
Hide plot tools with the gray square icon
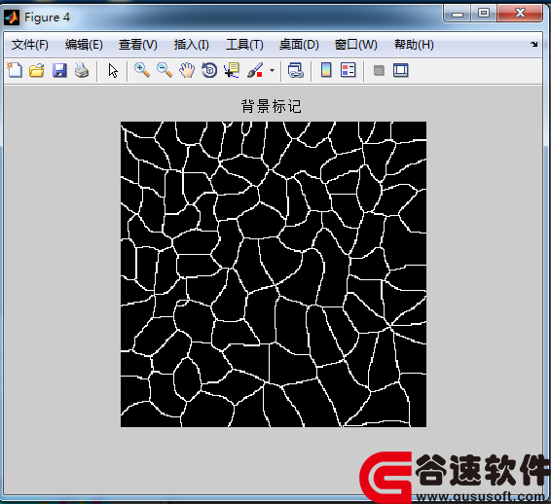379,71
